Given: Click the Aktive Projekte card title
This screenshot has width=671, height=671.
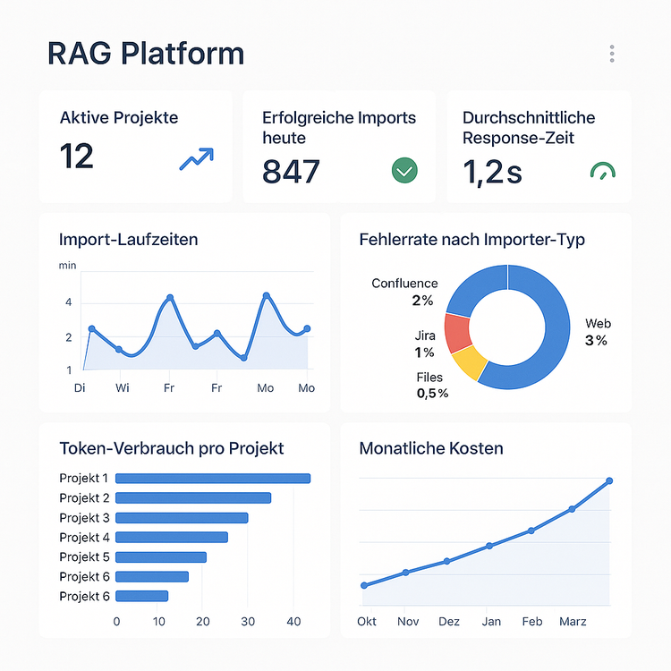Looking at the screenshot, I should pos(118,117).
